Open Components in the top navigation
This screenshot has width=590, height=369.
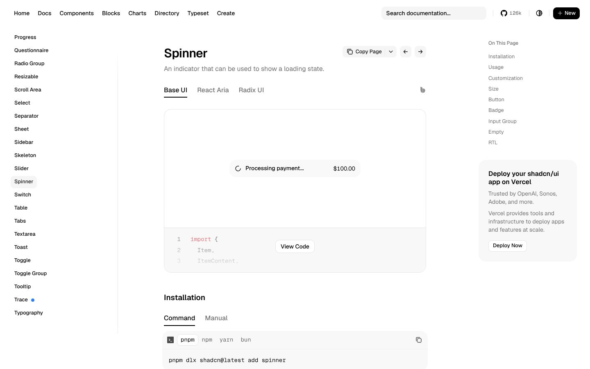point(77,13)
